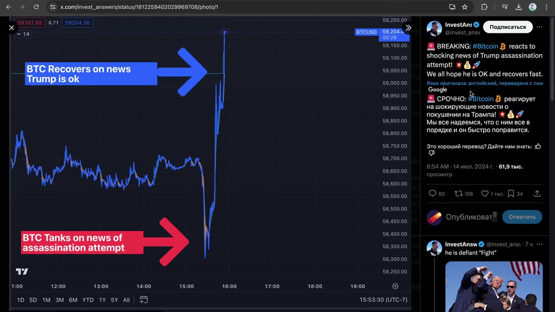Rate translation with thumbs down
The width and height of the screenshot is (555, 312).
point(431,153)
